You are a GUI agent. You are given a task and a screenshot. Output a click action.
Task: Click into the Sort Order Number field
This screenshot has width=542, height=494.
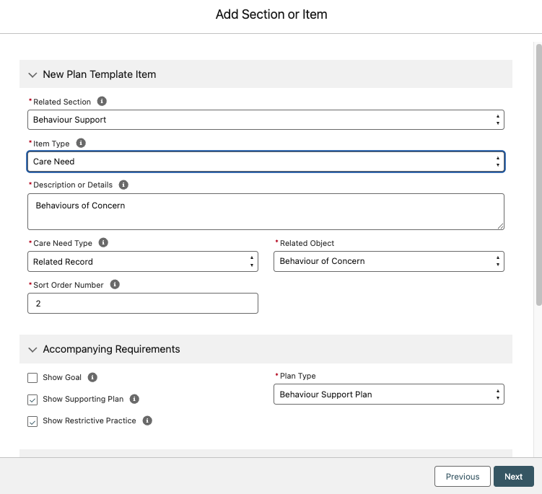[142, 304]
